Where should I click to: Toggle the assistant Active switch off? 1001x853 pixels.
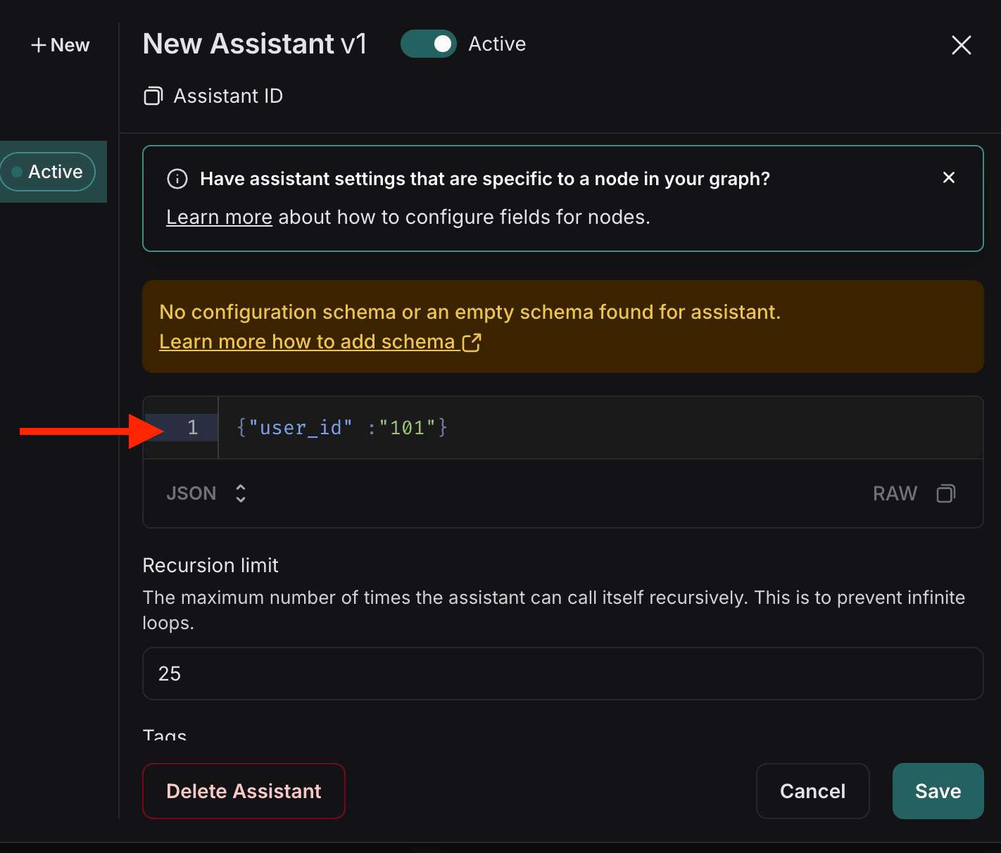(x=429, y=43)
